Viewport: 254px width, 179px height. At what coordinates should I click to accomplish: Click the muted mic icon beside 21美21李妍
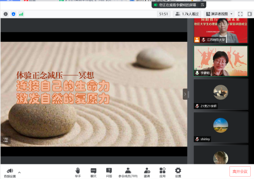point(197,106)
